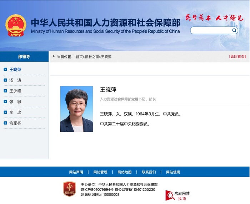This screenshot has height=204, width=250.
Task: Click the Chinese ministry name header title
Action: (106, 23)
